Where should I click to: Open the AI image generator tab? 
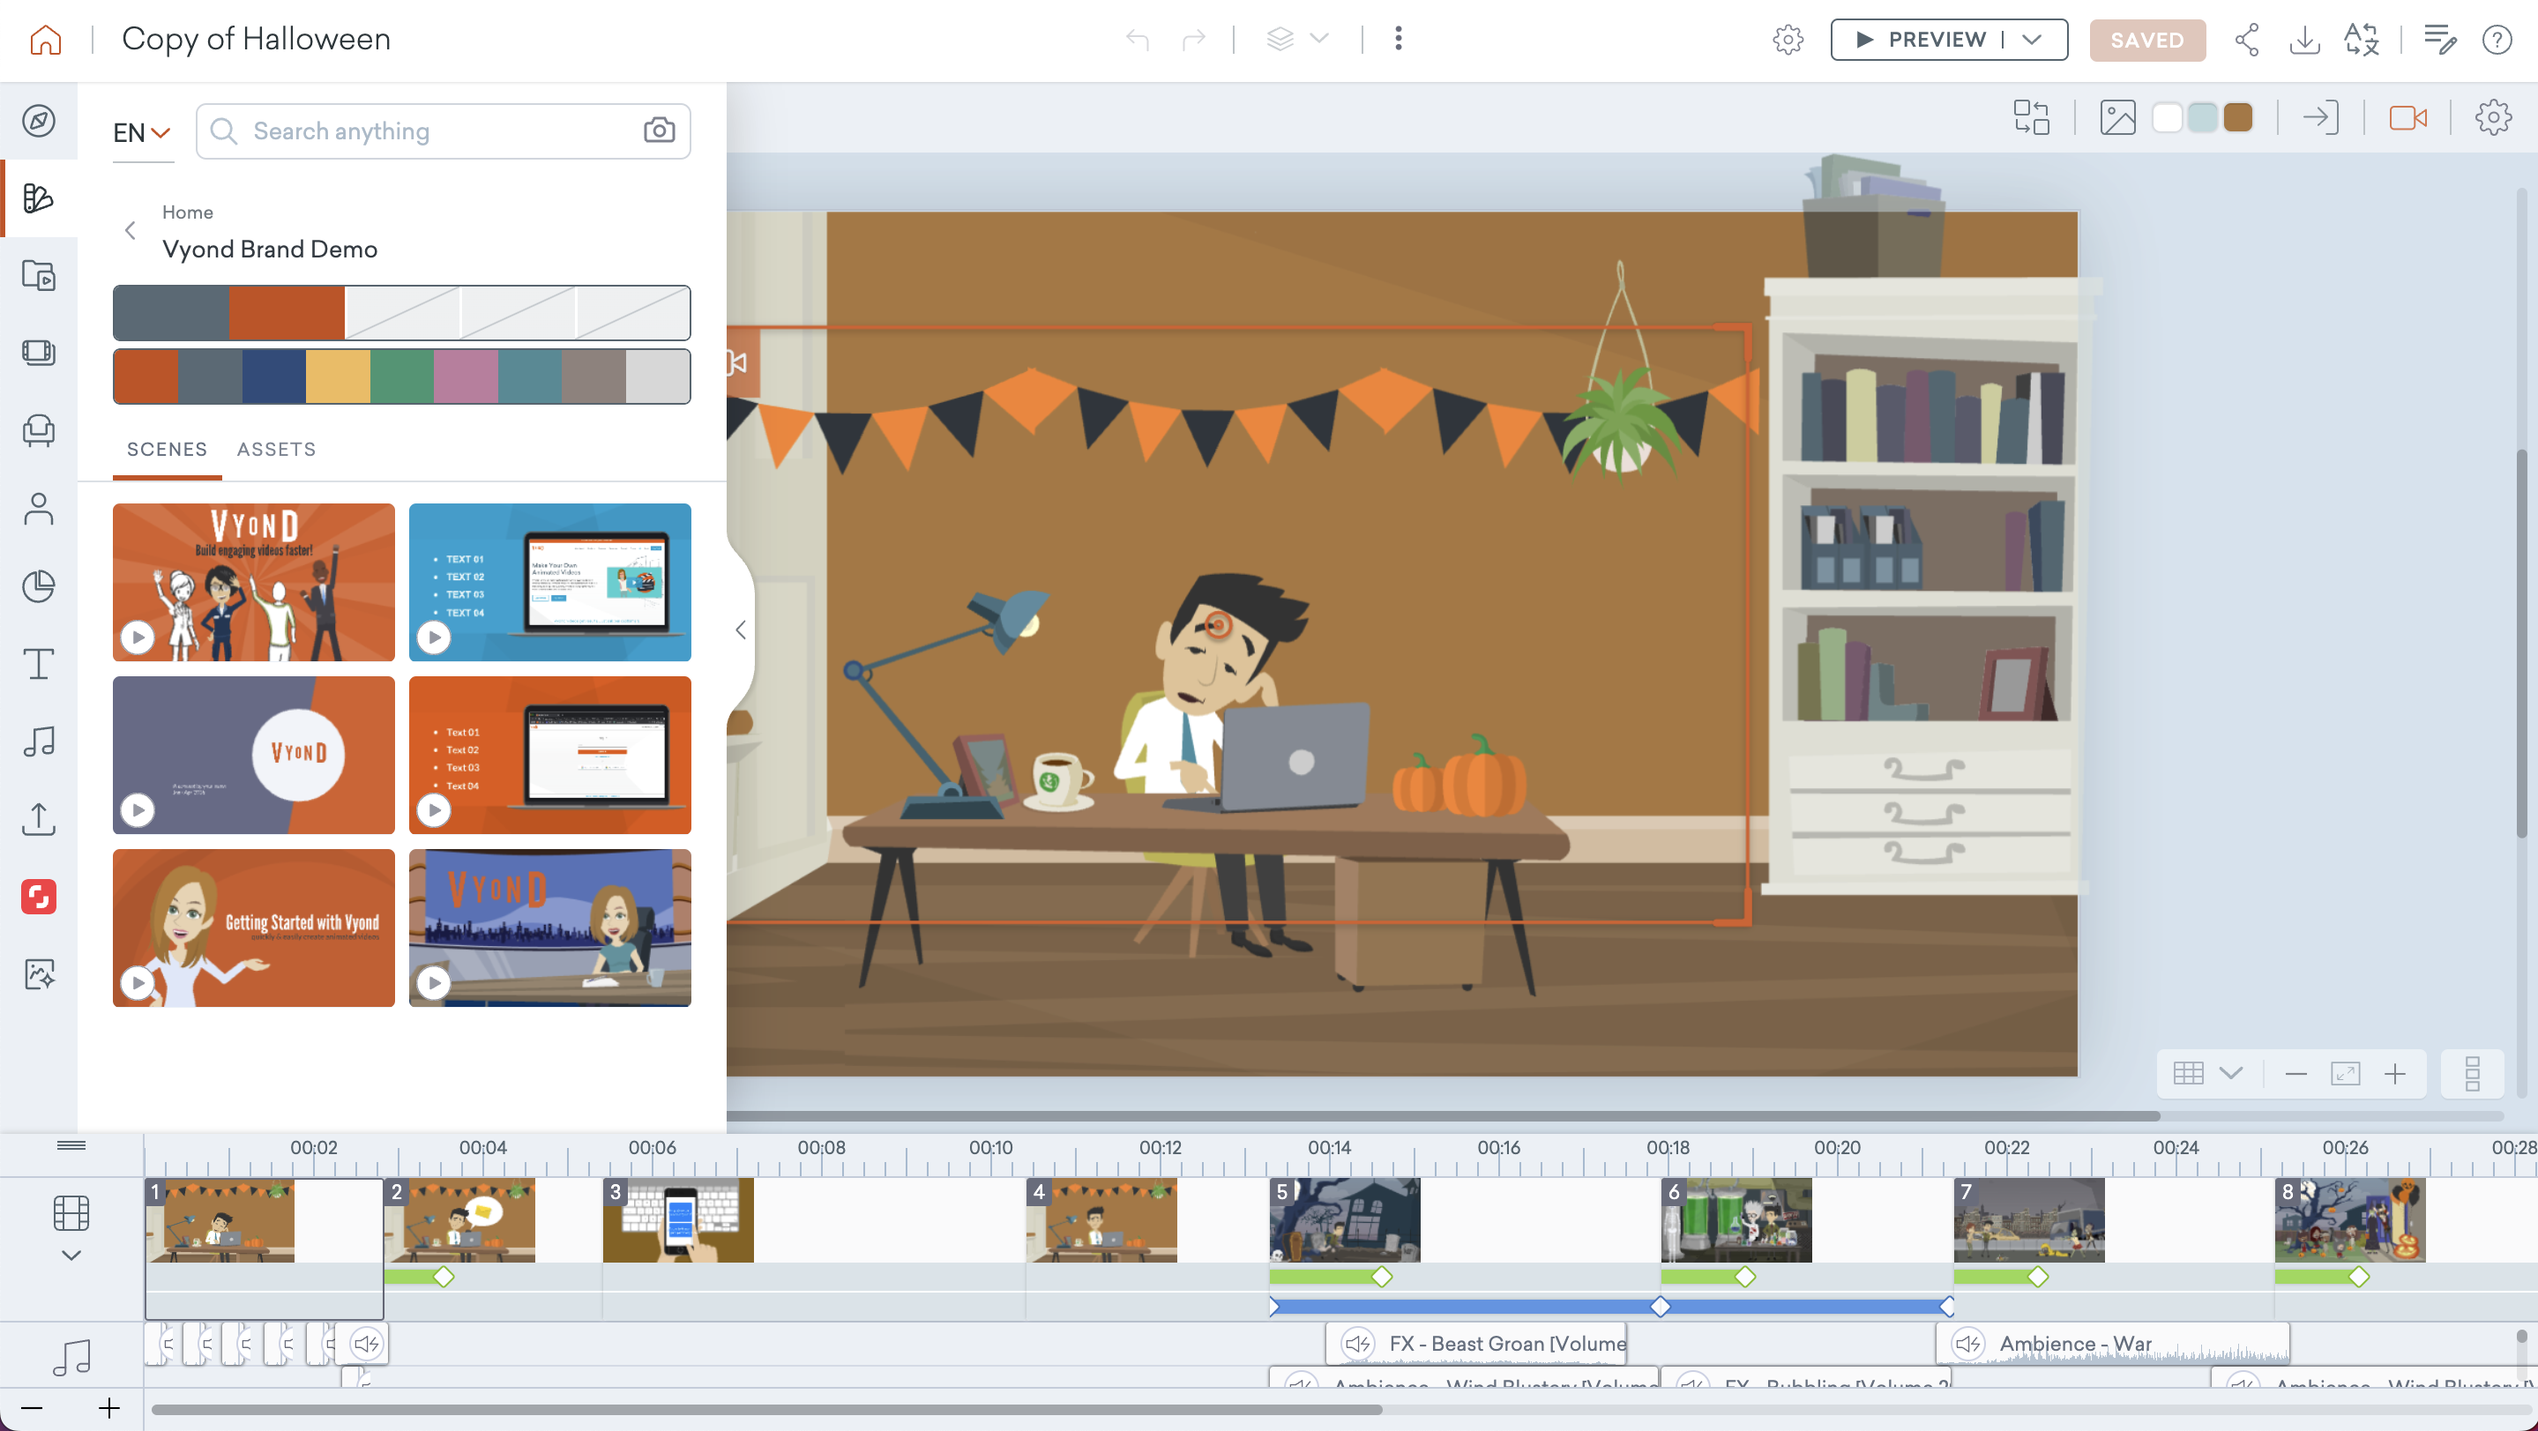[x=39, y=974]
